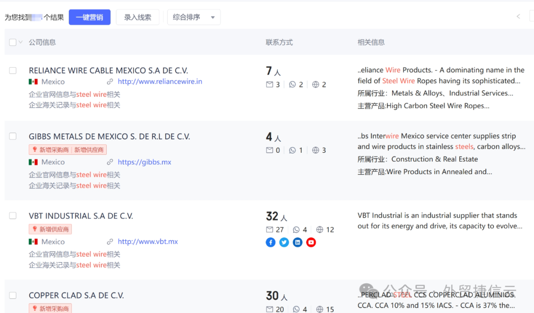
Task: Click the 新增采购商 tag on Copper Clad
Action: [x=50, y=309]
